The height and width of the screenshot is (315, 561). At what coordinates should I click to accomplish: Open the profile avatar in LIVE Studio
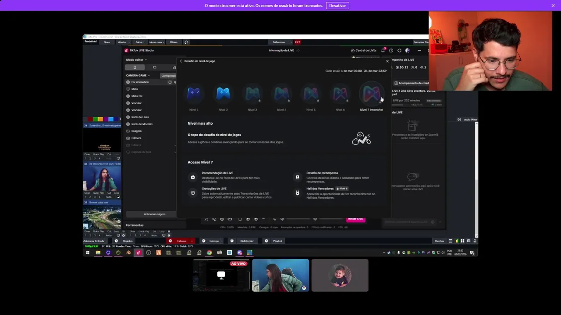[407, 50]
